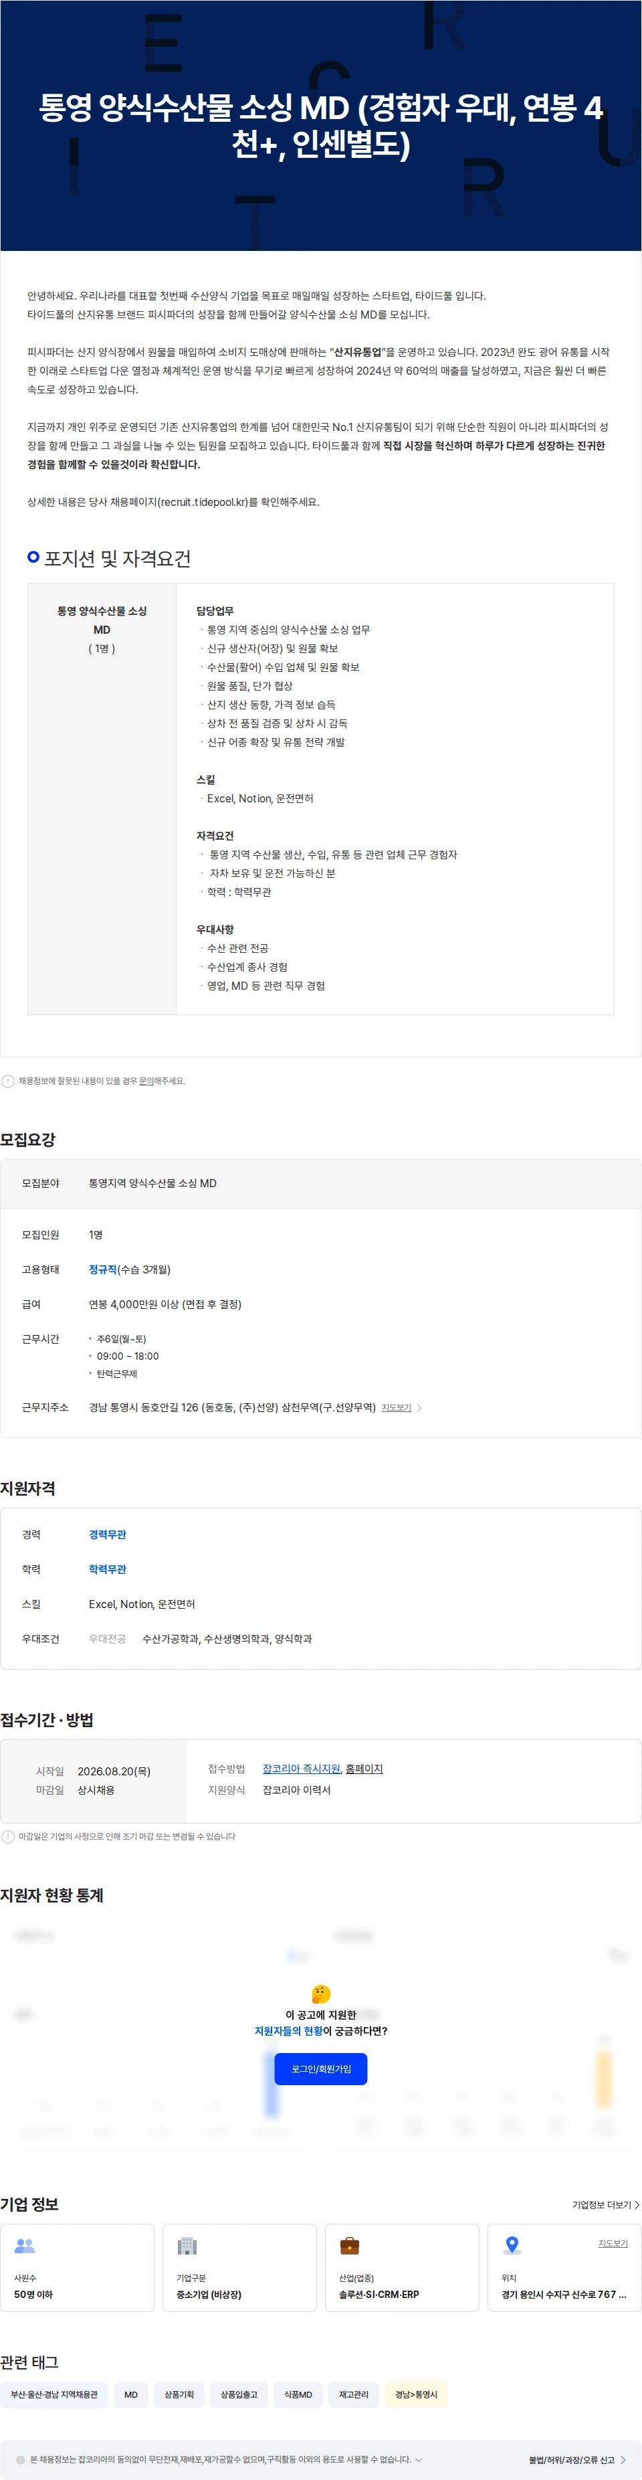Click the info icon beside 마감일은 기업의 사정으로
Viewport: 642px width, 2480px height.
pos(8,1836)
